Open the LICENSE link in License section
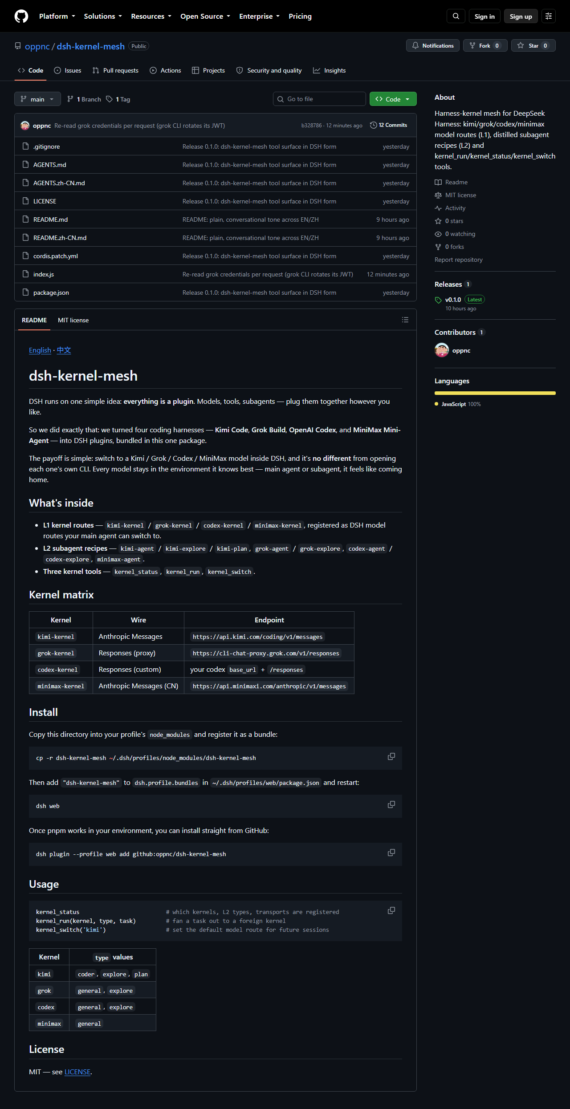 (x=77, y=1072)
